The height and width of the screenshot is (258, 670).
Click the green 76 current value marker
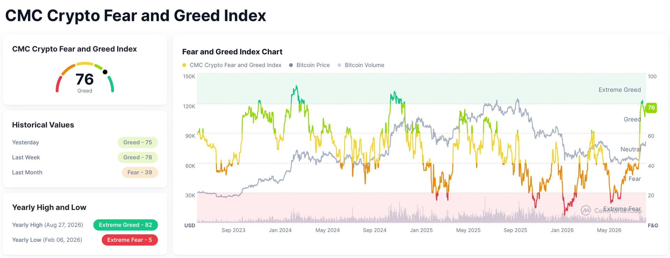651,108
